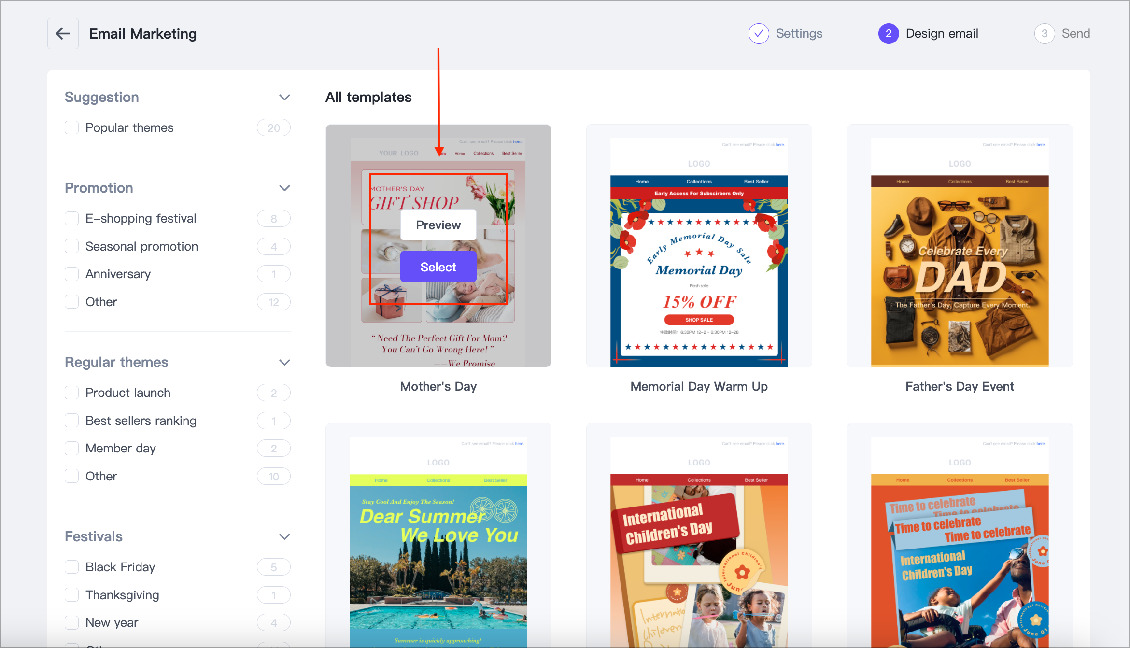This screenshot has width=1130, height=648.
Task: Open the Dear Summer template thumbnail
Action: [x=438, y=536]
